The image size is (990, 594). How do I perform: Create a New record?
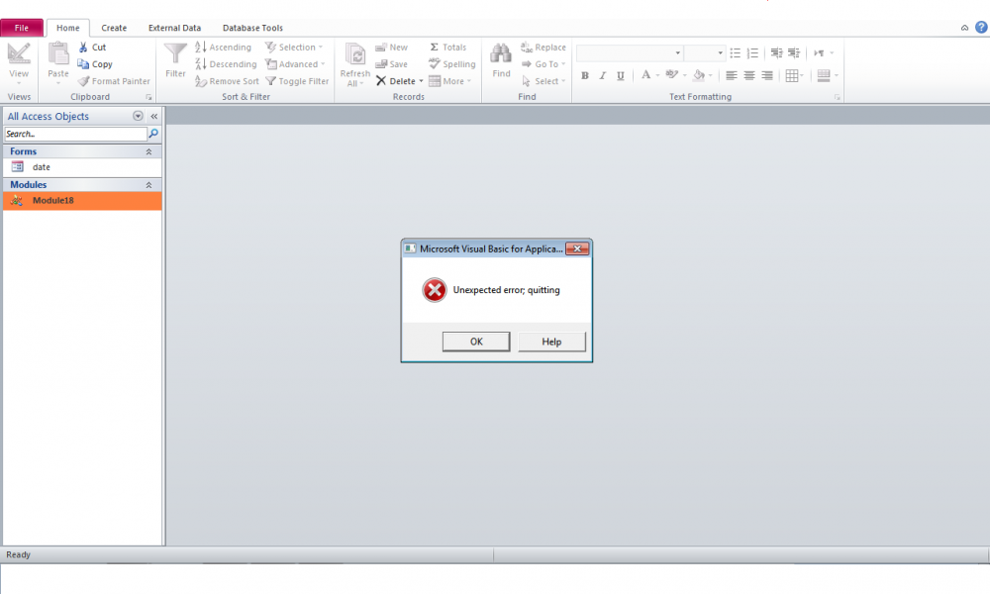pyautogui.click(x=391, y=48)
